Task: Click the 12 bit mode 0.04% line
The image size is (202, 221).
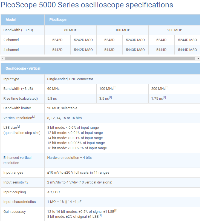Action: click(x=75, y=133)
